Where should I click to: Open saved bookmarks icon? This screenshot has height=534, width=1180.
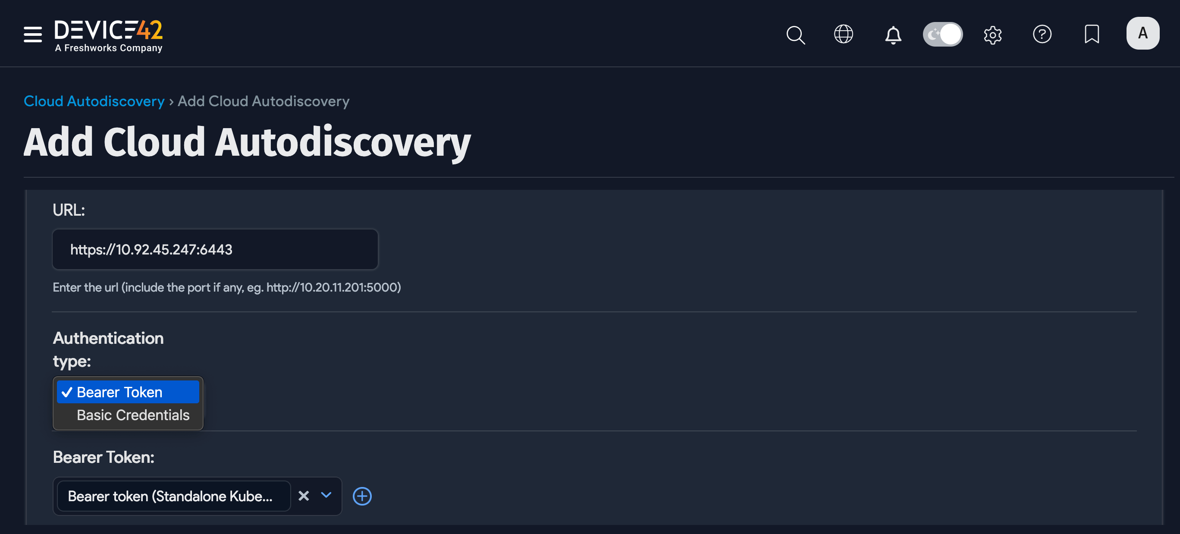point(1092,34)
